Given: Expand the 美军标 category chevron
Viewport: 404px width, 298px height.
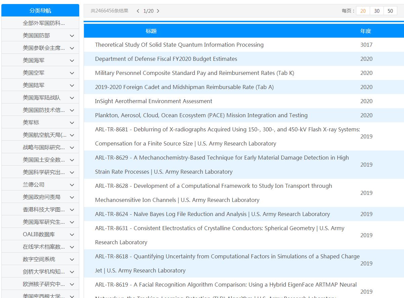Looking at the screenshot, I should pos(72,123).
